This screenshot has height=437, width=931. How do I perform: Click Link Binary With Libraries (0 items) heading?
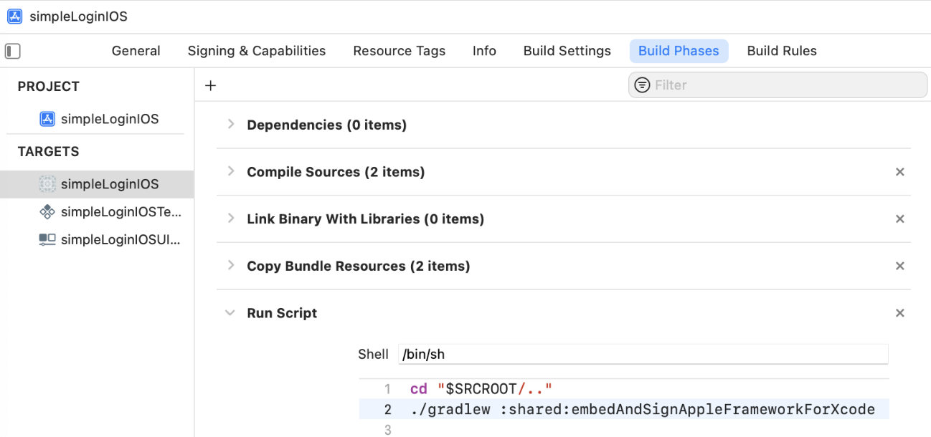coord(365,219)
